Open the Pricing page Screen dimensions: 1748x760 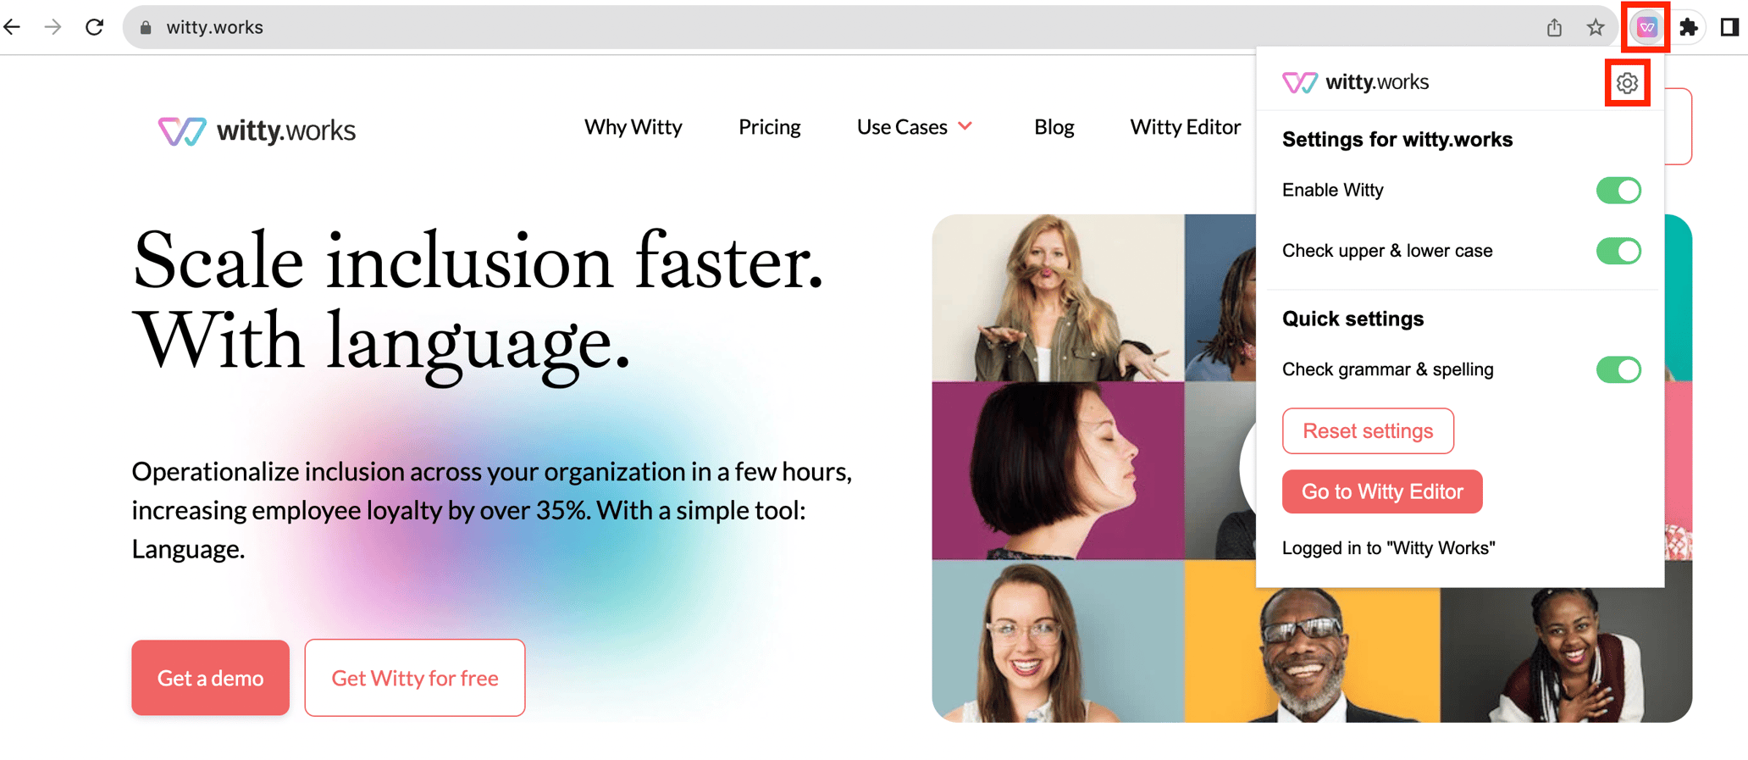769,127
